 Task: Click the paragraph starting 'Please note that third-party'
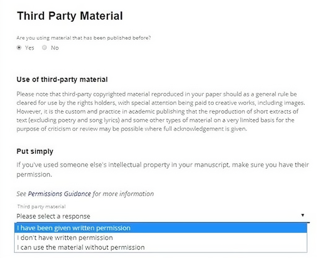click(x=161, y=112)
